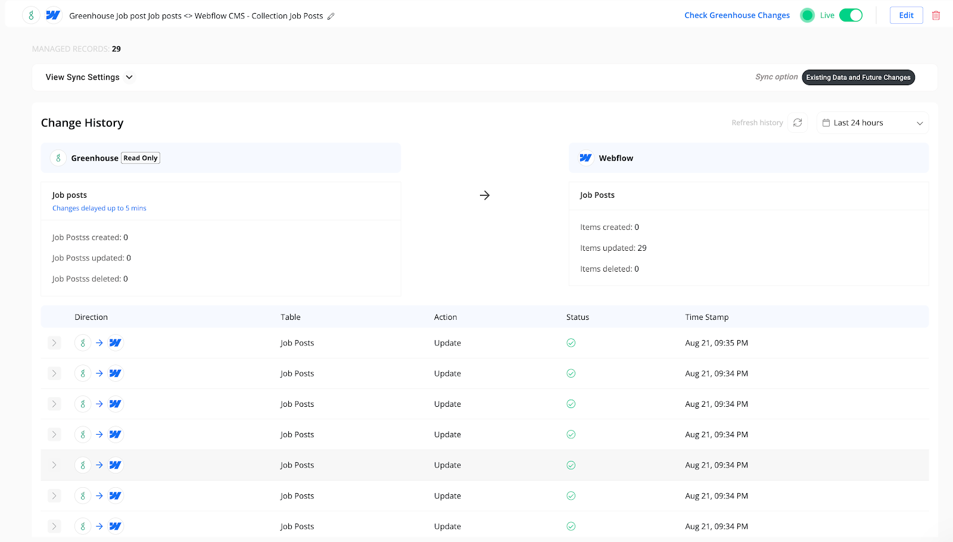Click Webflow logo in top header
The width and height of the screenshot is (953, 542).
click(x=53, y=15)
